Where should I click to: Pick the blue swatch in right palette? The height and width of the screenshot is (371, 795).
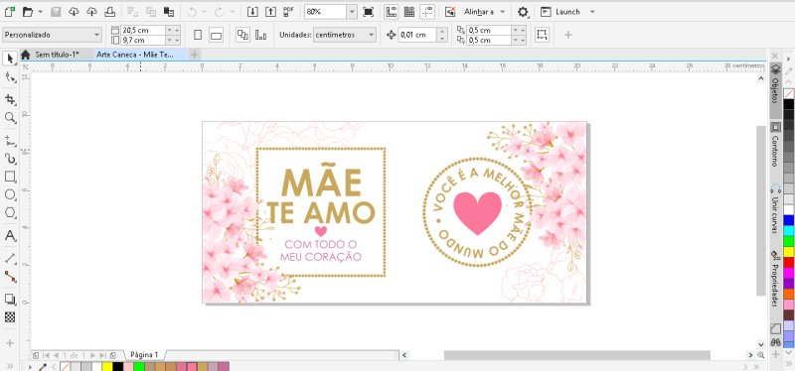(x=788, y=220)
